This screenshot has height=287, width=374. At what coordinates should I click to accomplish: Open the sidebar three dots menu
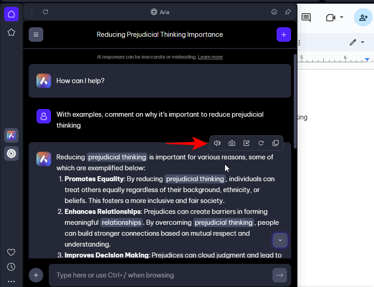click(11, 282)
